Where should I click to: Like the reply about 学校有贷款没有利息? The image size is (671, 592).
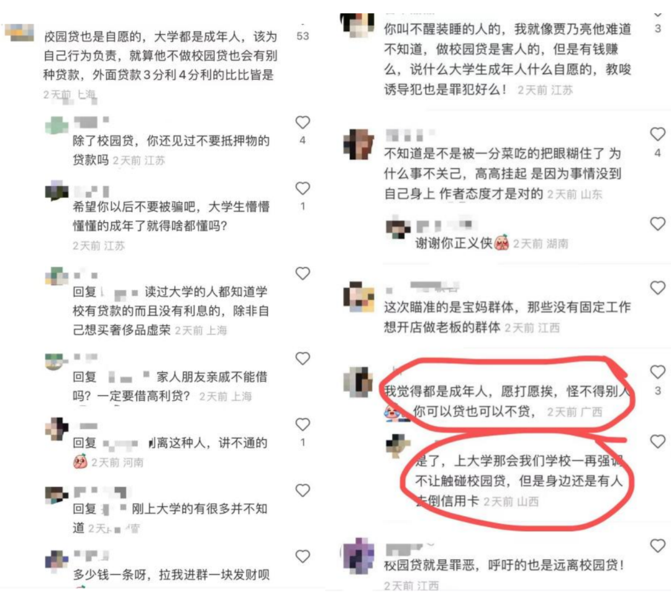303,273
